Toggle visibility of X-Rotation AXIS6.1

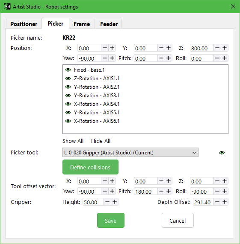68,121
